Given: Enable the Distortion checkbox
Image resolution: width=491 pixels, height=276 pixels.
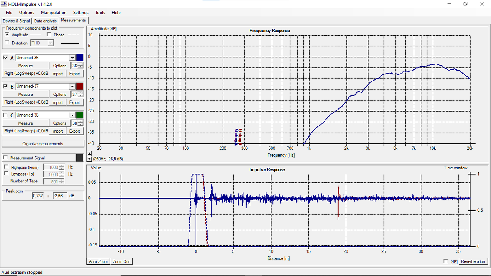Looking at the screenshot, I should (7, 43).
